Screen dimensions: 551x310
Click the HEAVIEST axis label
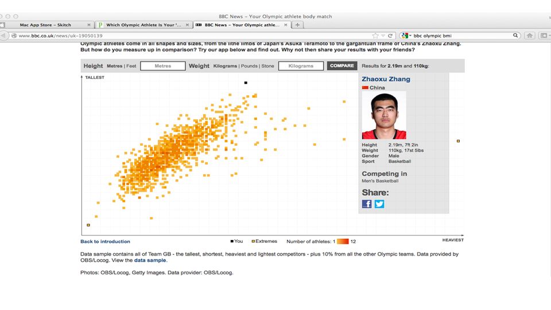(453, 240)
